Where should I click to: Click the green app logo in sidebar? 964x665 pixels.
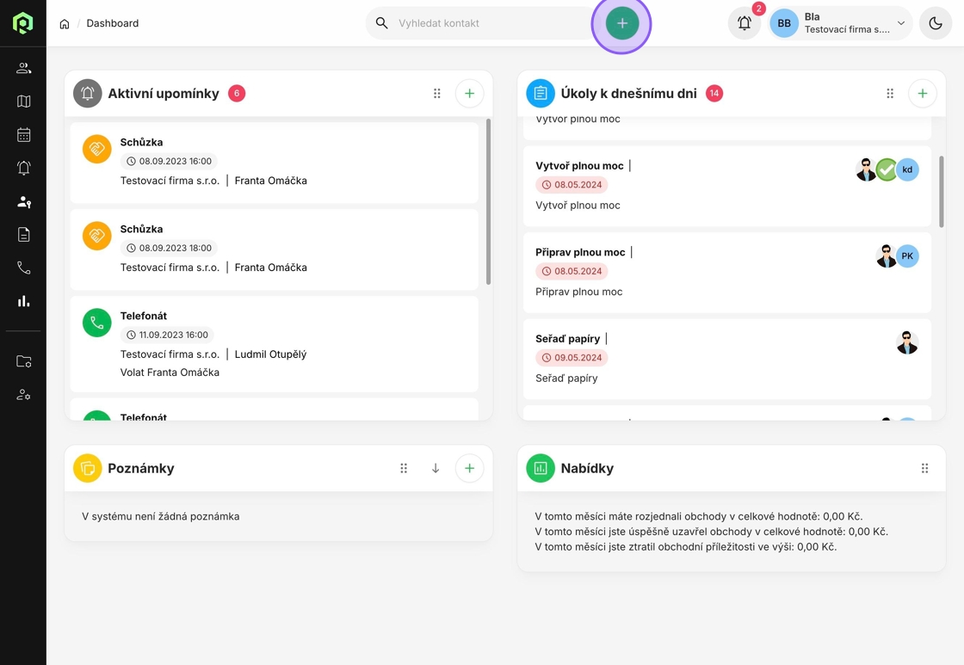pos(22,22)
